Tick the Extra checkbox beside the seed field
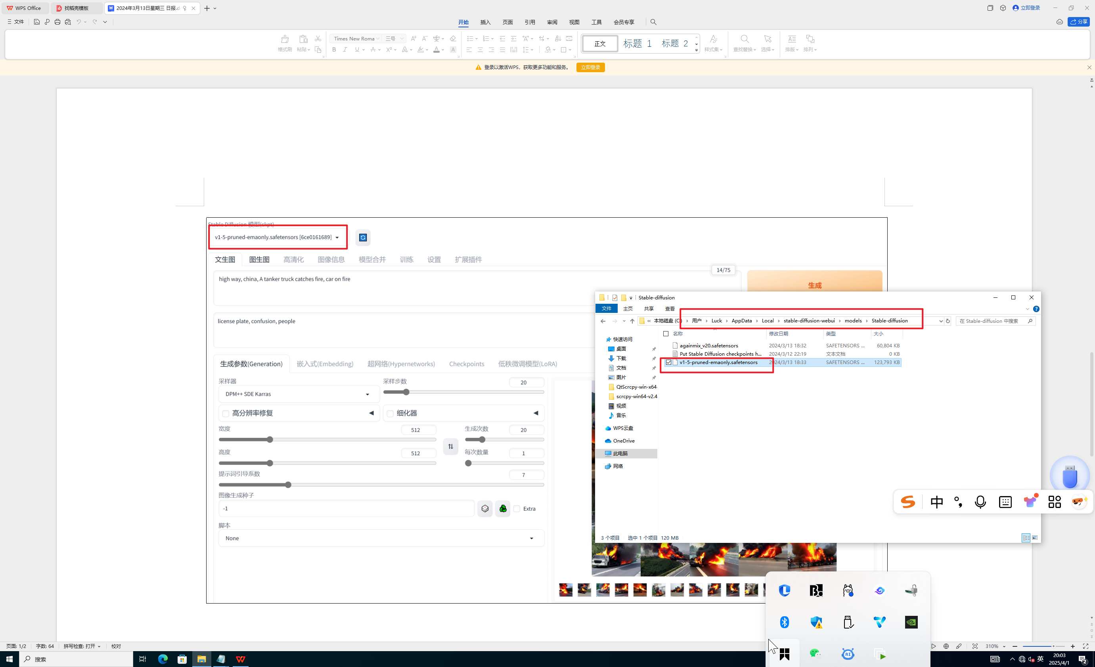1095x667 pixels. coord(517,509)
